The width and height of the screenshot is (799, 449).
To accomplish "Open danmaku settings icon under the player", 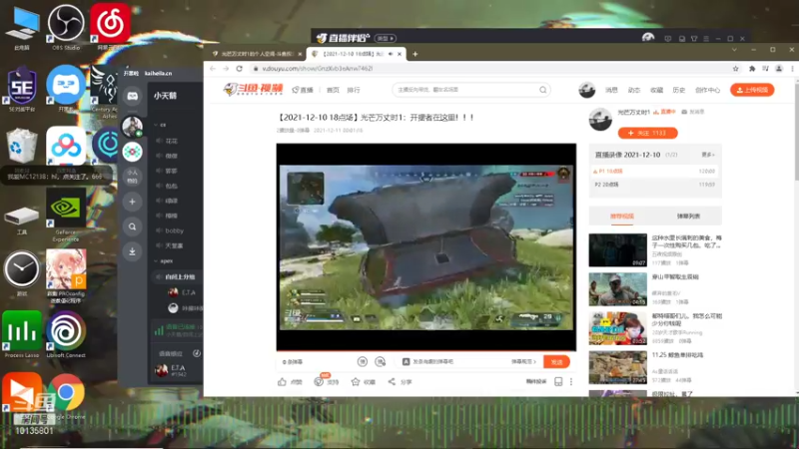I will click(x=381, y=361).
